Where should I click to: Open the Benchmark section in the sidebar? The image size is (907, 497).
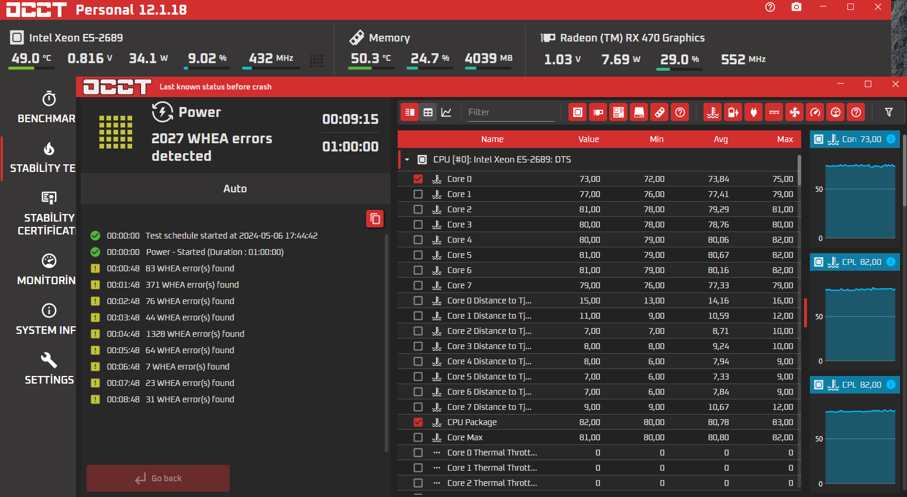[47, 108]
